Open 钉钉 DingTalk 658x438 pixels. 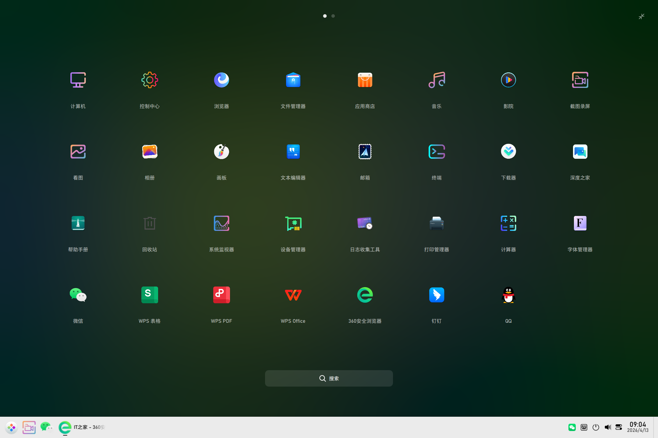436,295
